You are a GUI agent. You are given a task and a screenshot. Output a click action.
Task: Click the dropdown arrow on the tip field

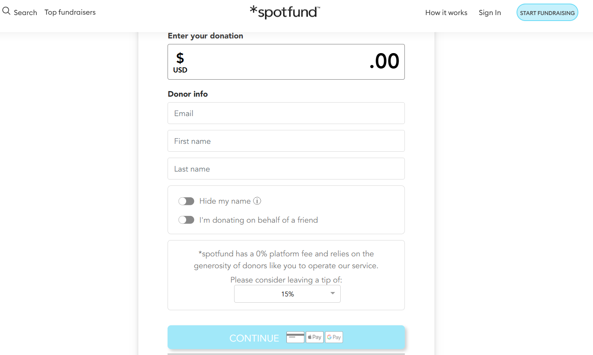click(332, 294)
